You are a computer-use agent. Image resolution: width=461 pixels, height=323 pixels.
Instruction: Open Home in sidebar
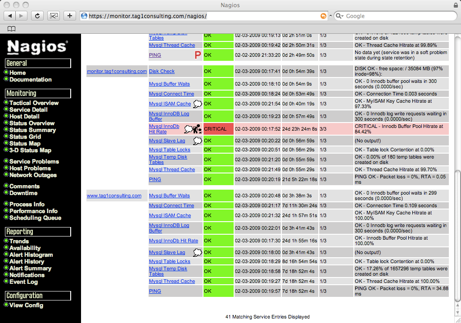(18, 73)
